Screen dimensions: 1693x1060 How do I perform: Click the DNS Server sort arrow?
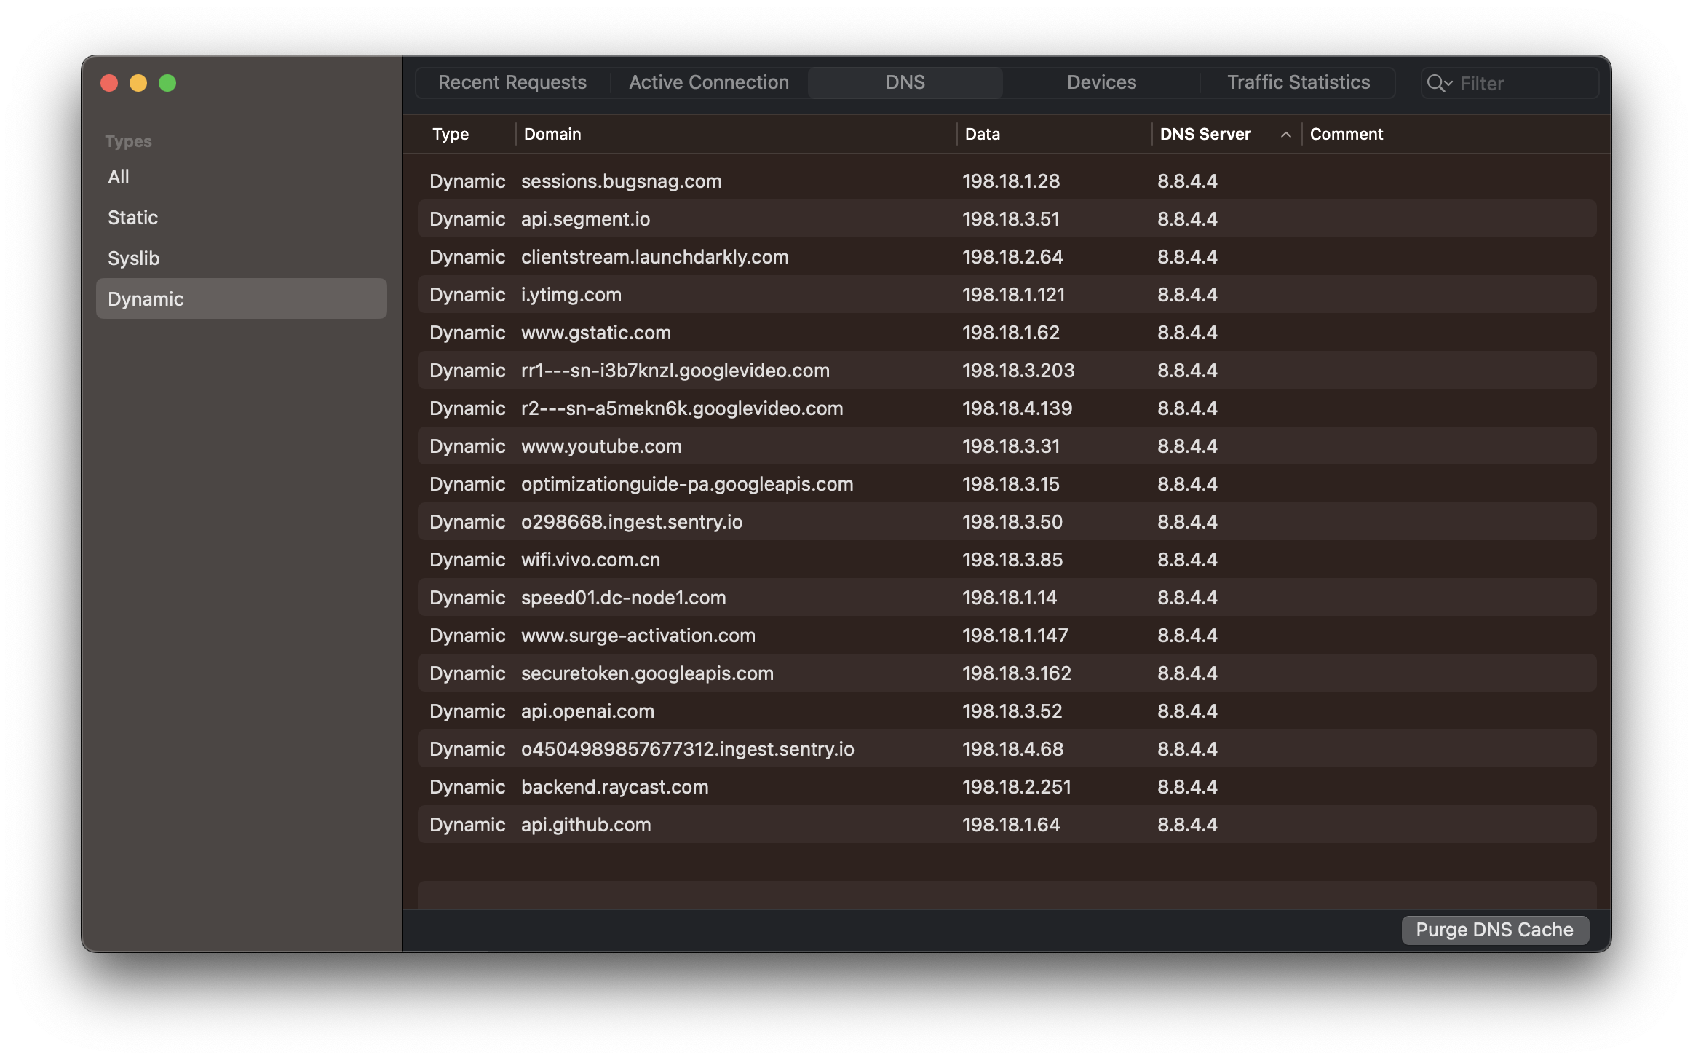point(1285,135)
